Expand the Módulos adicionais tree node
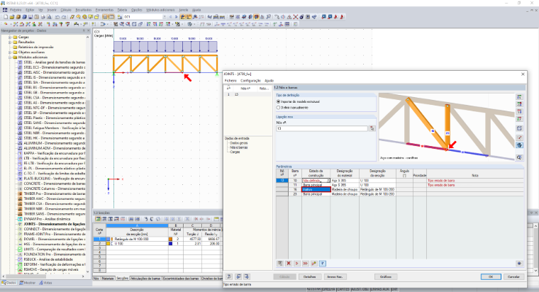Viewport: 539px width, 292px height. (10, 57)
